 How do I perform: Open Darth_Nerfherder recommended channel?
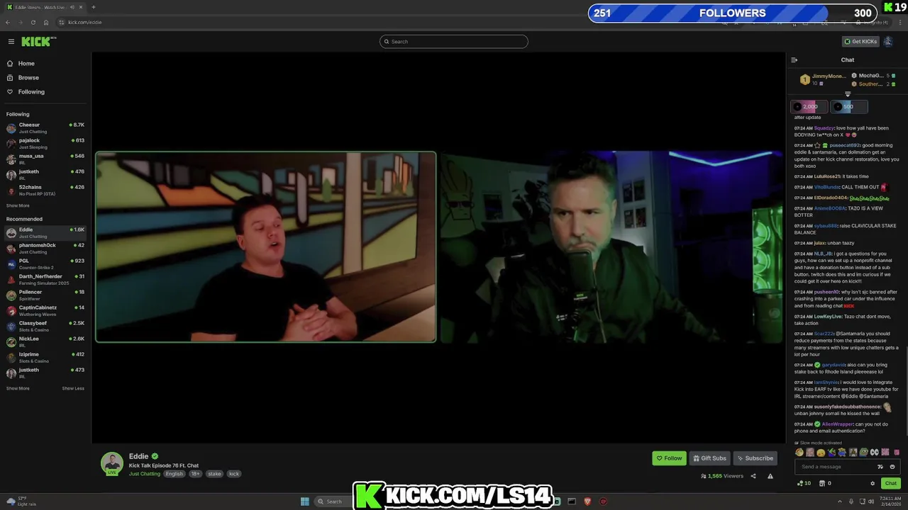tap(45, 280)
